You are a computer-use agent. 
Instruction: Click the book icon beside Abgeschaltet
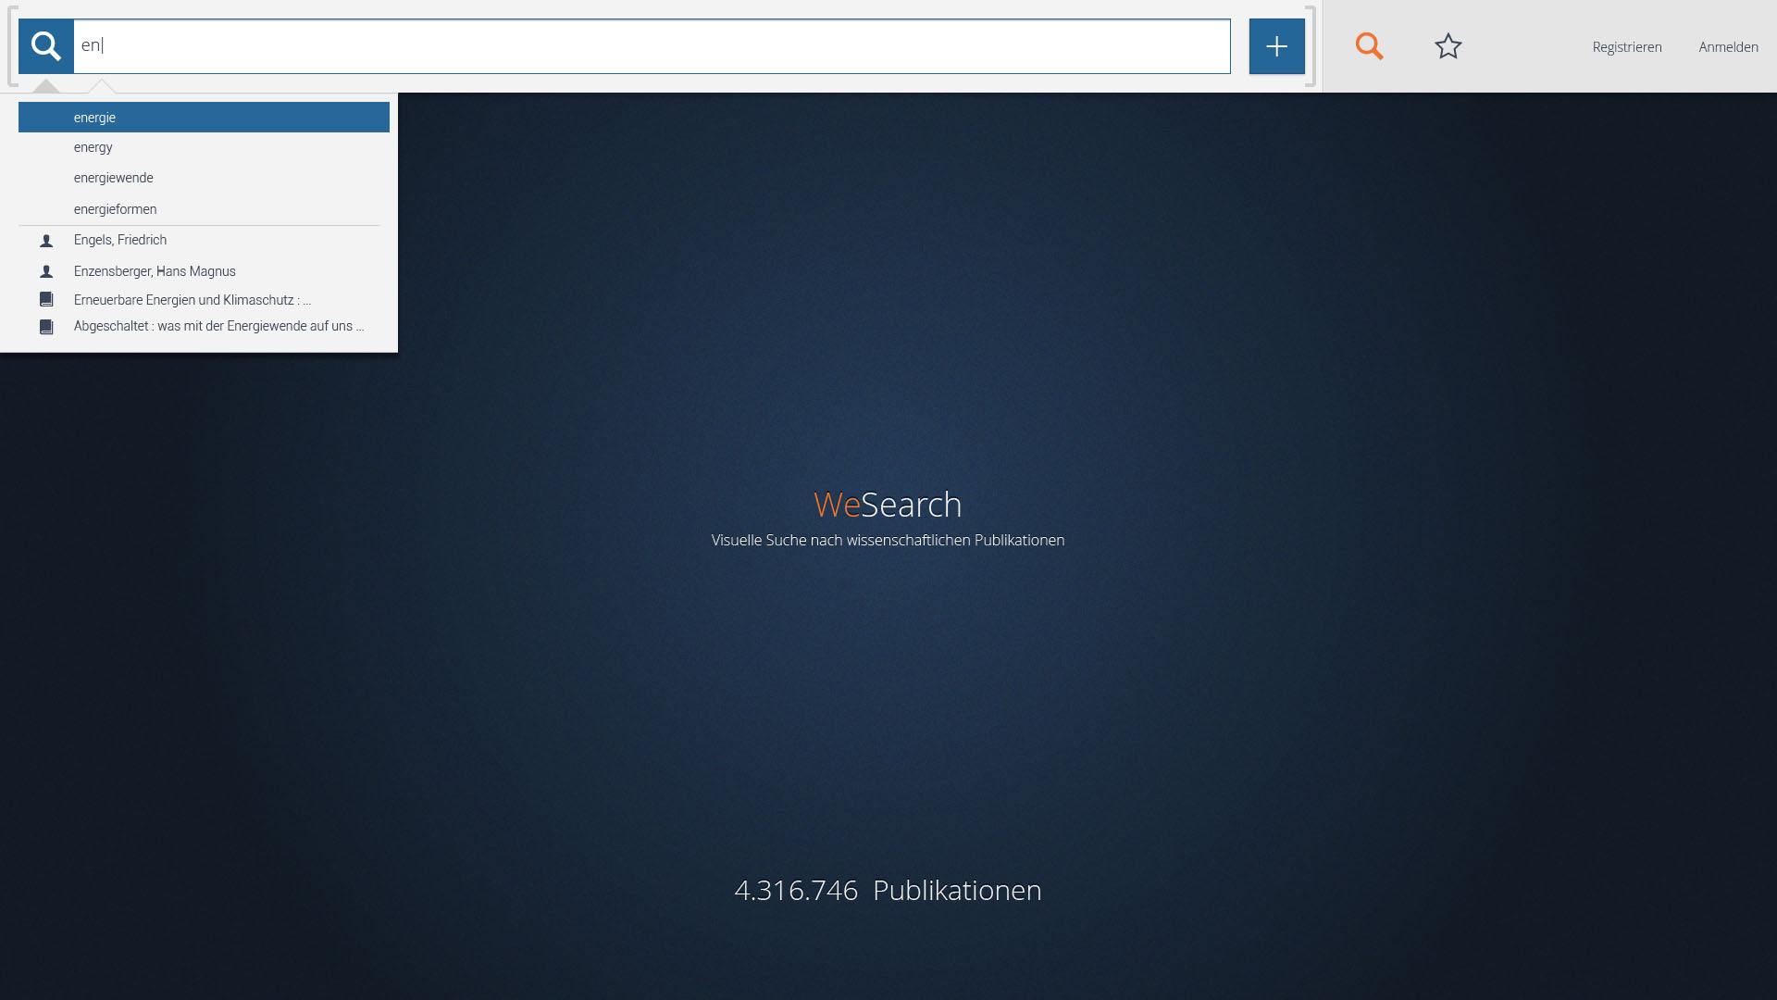(46, 326)
